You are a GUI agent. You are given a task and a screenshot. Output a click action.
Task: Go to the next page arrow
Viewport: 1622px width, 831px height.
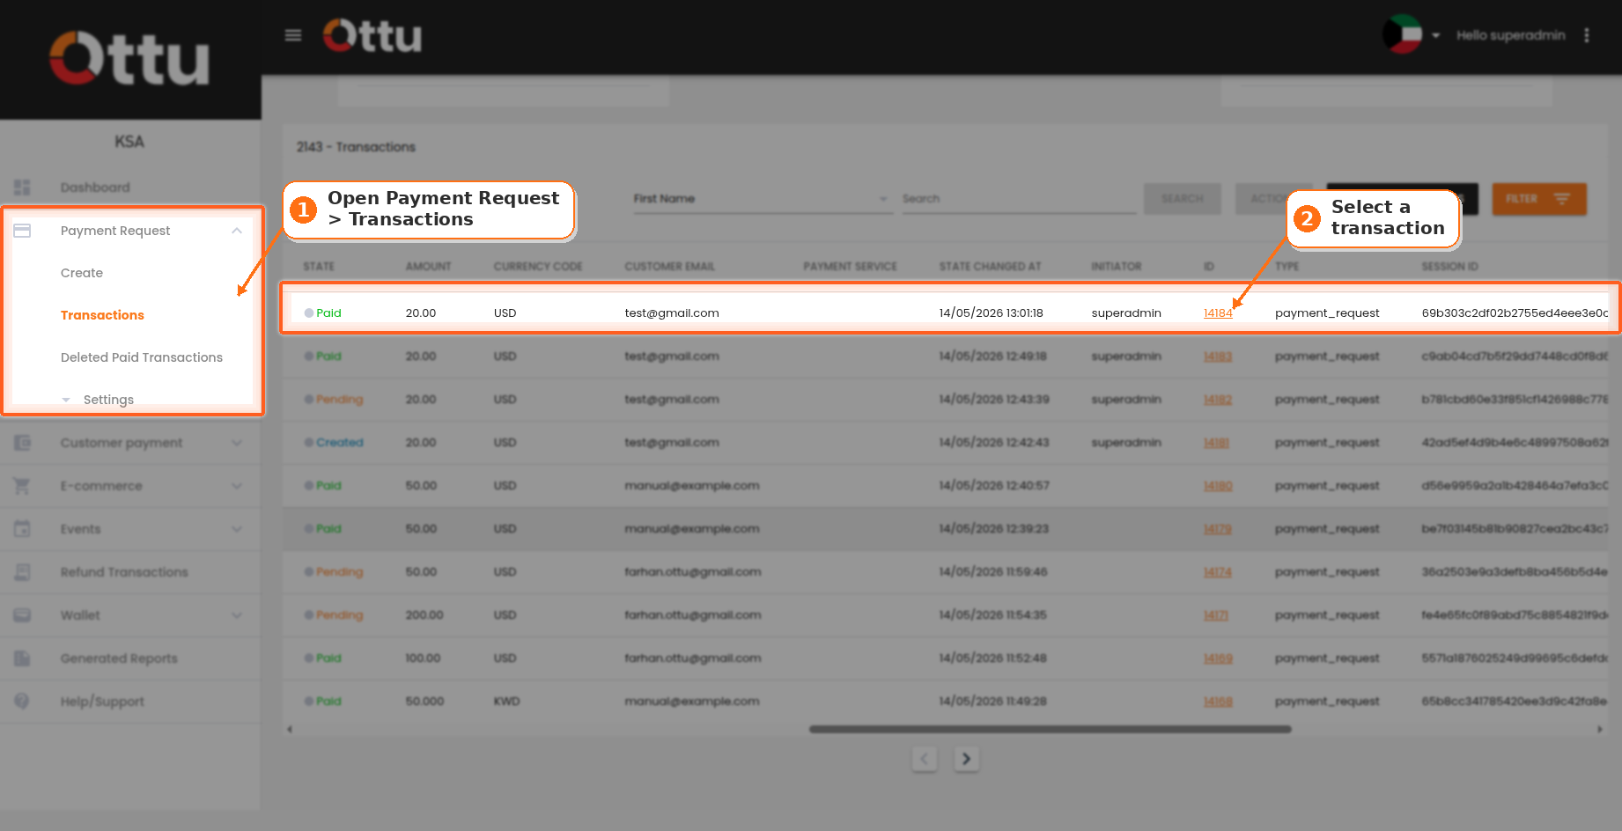point(967,759)
